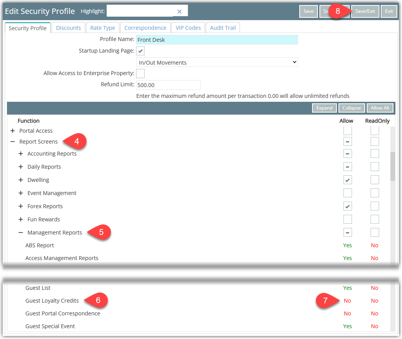The height and width of the screenshot is (339, 402).
Task: Toggle Allow value for ABS Report
Action: coord(347,245)
